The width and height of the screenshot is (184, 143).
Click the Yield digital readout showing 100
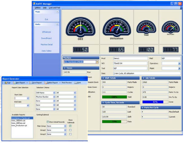(x=146, y=50)
